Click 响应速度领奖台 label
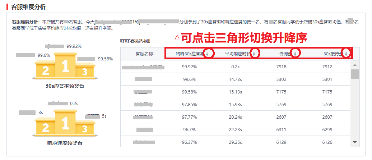This screenshot has height=160, width=372. coord(65,143)
